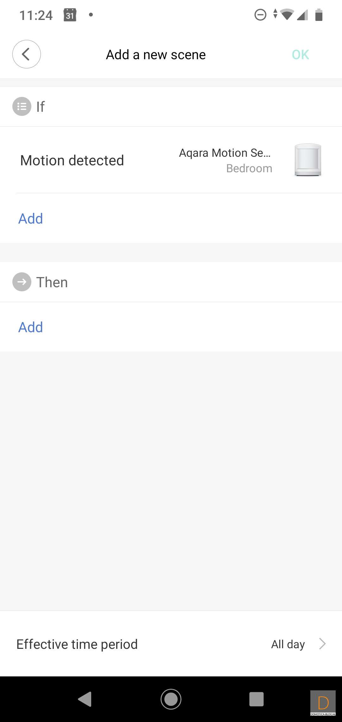
Task: Open the Effective time period row
Action: tap(77, 644)
